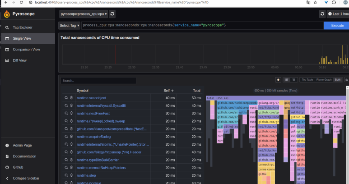Viewport: 349px width, 184px height.
Task: Click the sandwich view icon for runtime.nextFreeFast
Action: [71, 114]
